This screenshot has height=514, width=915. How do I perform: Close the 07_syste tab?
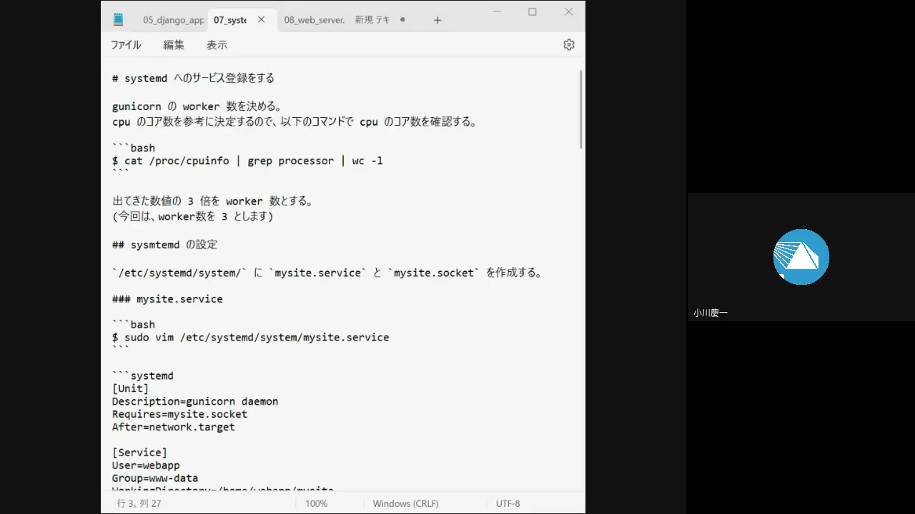(261, 19)
